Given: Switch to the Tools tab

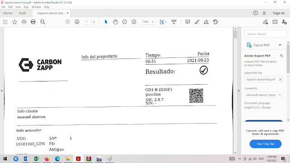Looking at the screenshot, I should pos(22,13).
